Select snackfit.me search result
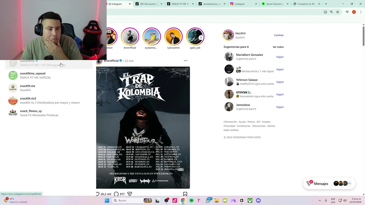Screen dimensions: 365x205 click(x=48, y=88)
